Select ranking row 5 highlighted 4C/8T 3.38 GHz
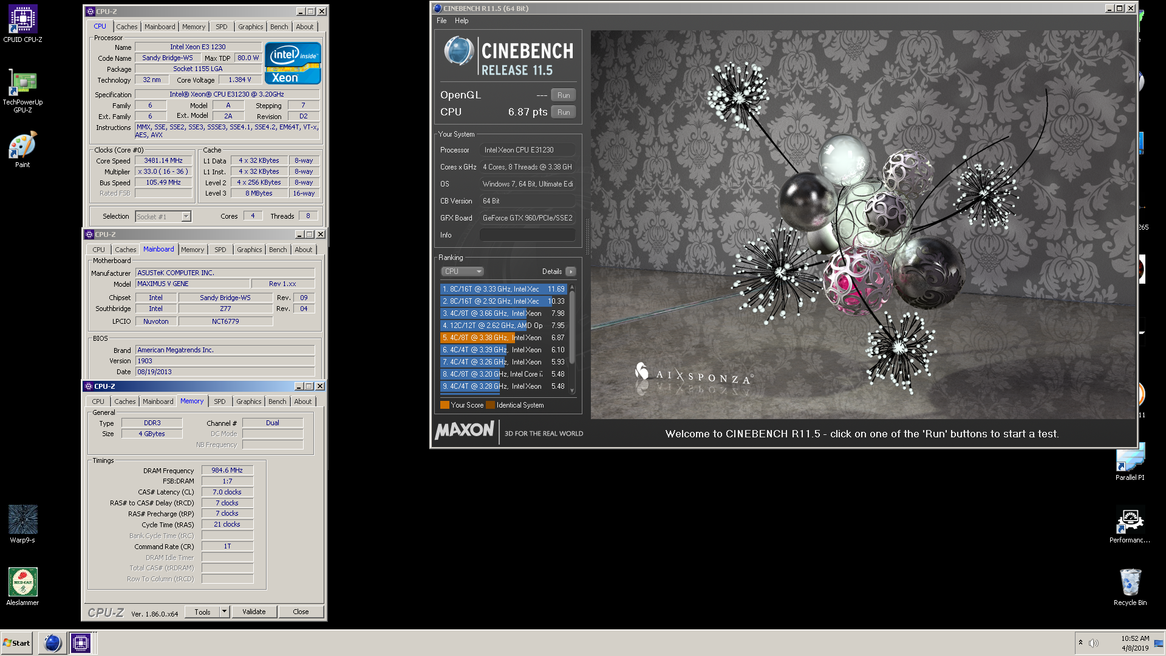 point(503,338)
